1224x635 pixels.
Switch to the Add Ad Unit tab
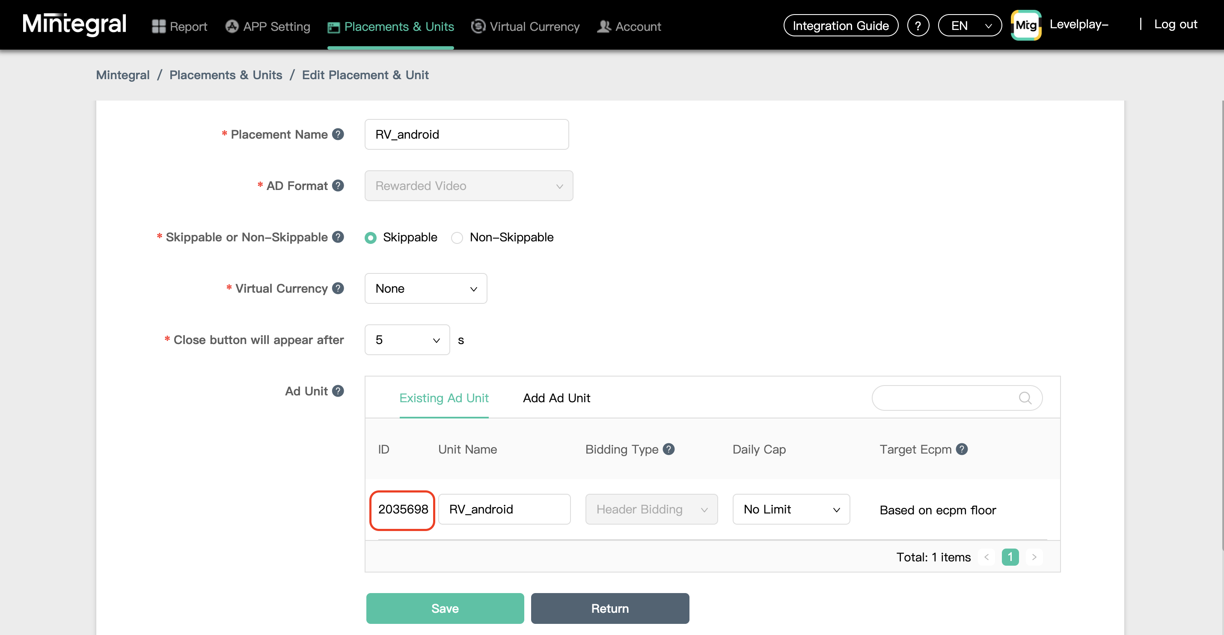[556, 398]
